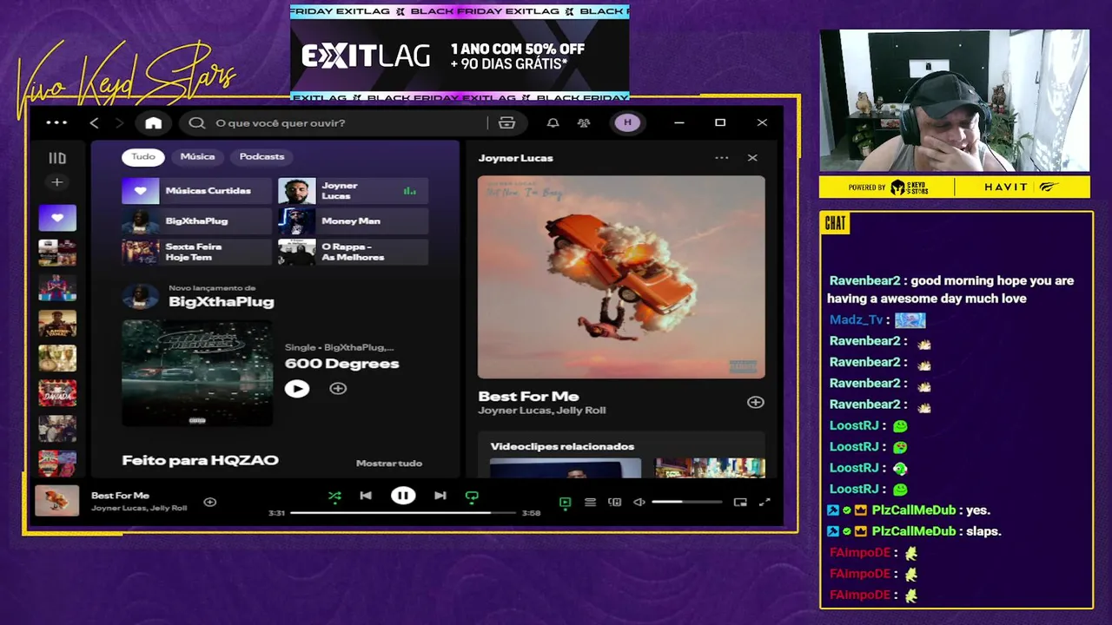Open the Sexta Feira Hoje Tem card
The width and height of the screenshot is (1112, 625).
pyautogui.click(x=196, y=252)
